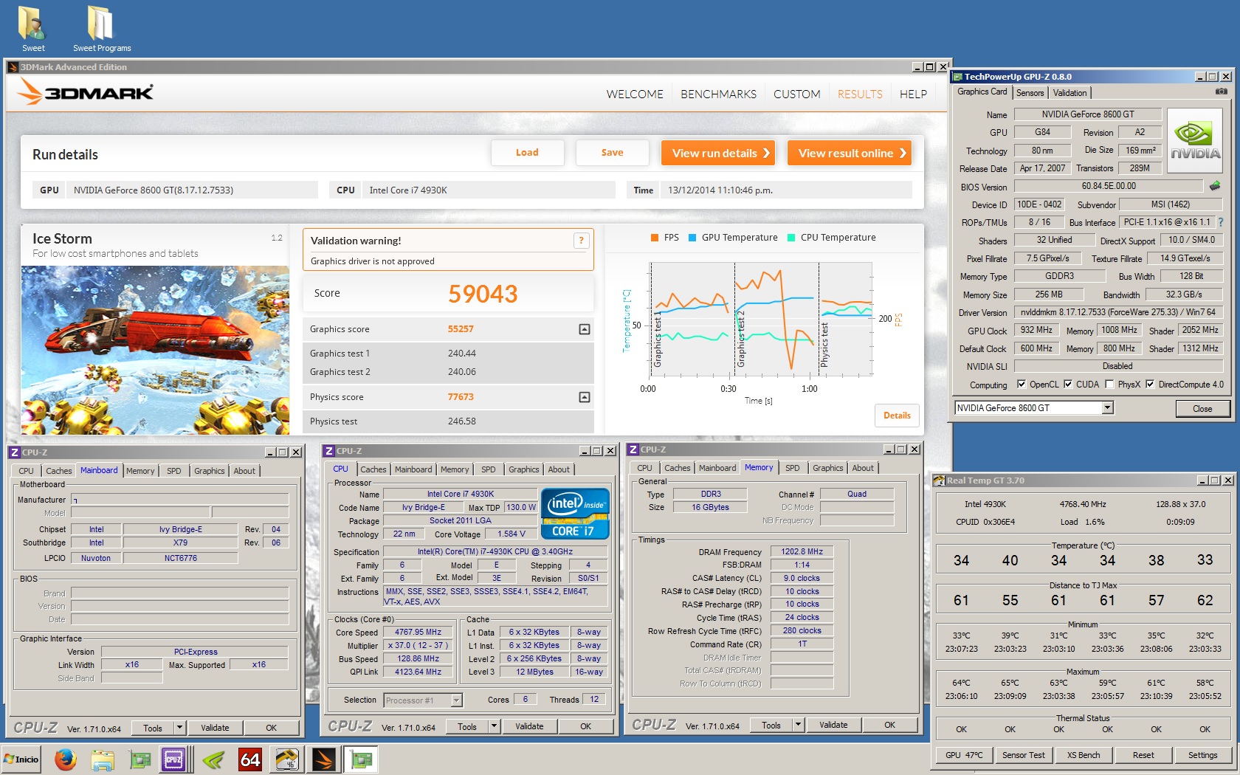Open the red AIDA64 taskbar icon

pyautogui.click(x=250, y=759)
